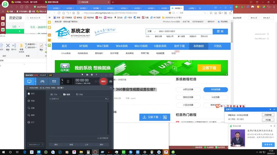Click the Windows Start button

pyautogui.click(x=3, y=152)
